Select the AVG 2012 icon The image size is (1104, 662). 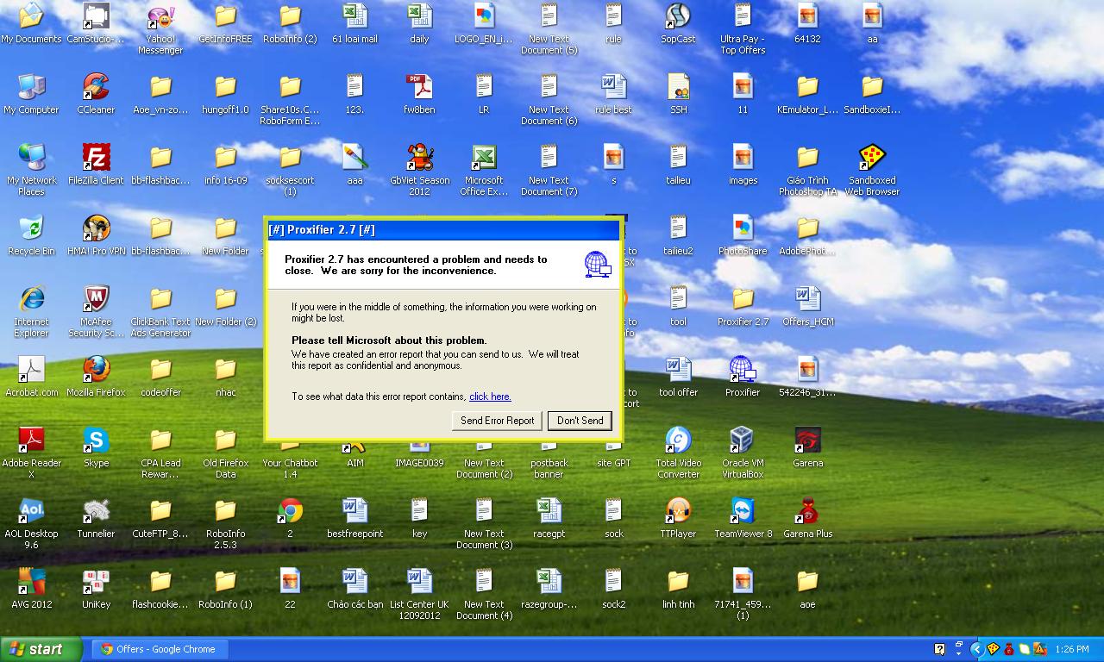[x=32, y=589]
